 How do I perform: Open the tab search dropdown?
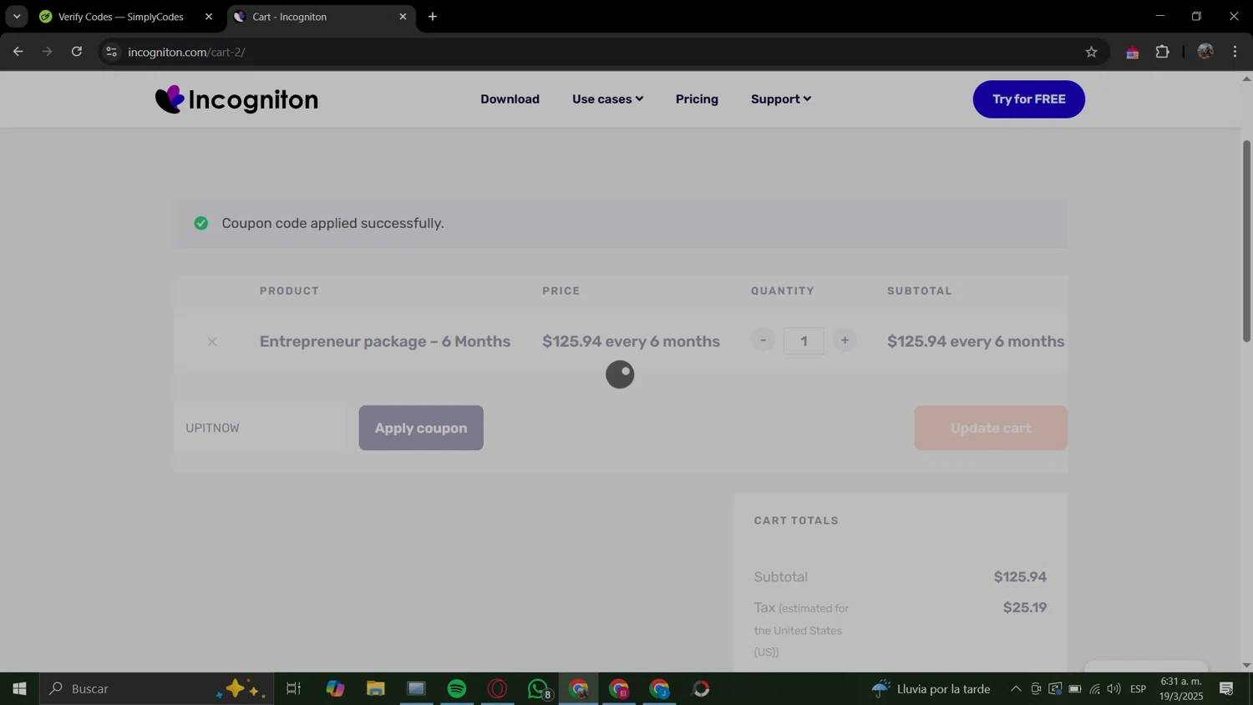pyautogui.click(x=16, y=17)
